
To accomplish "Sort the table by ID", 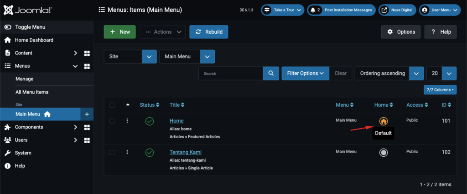I will [446, 105].
